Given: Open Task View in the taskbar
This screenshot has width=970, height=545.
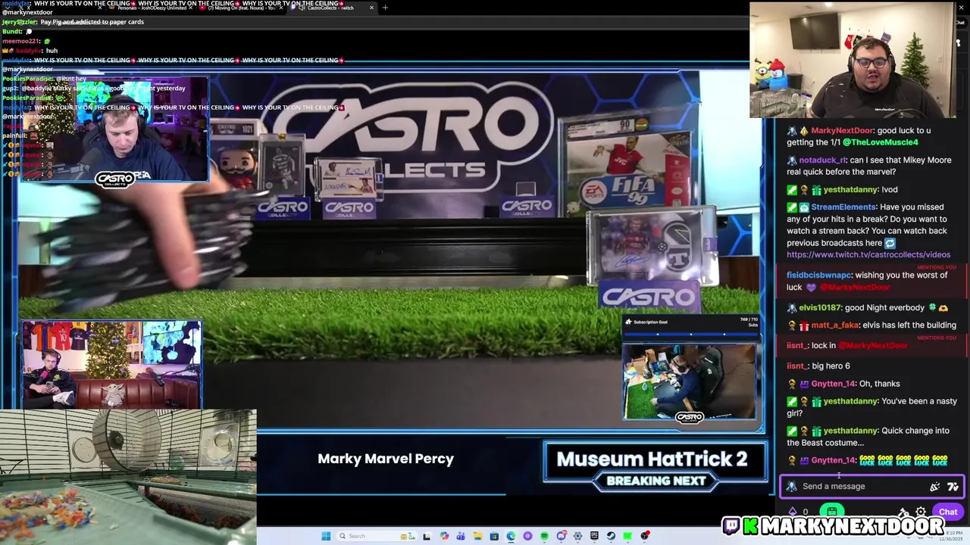Looking at the screenshot, I should 426,536.
